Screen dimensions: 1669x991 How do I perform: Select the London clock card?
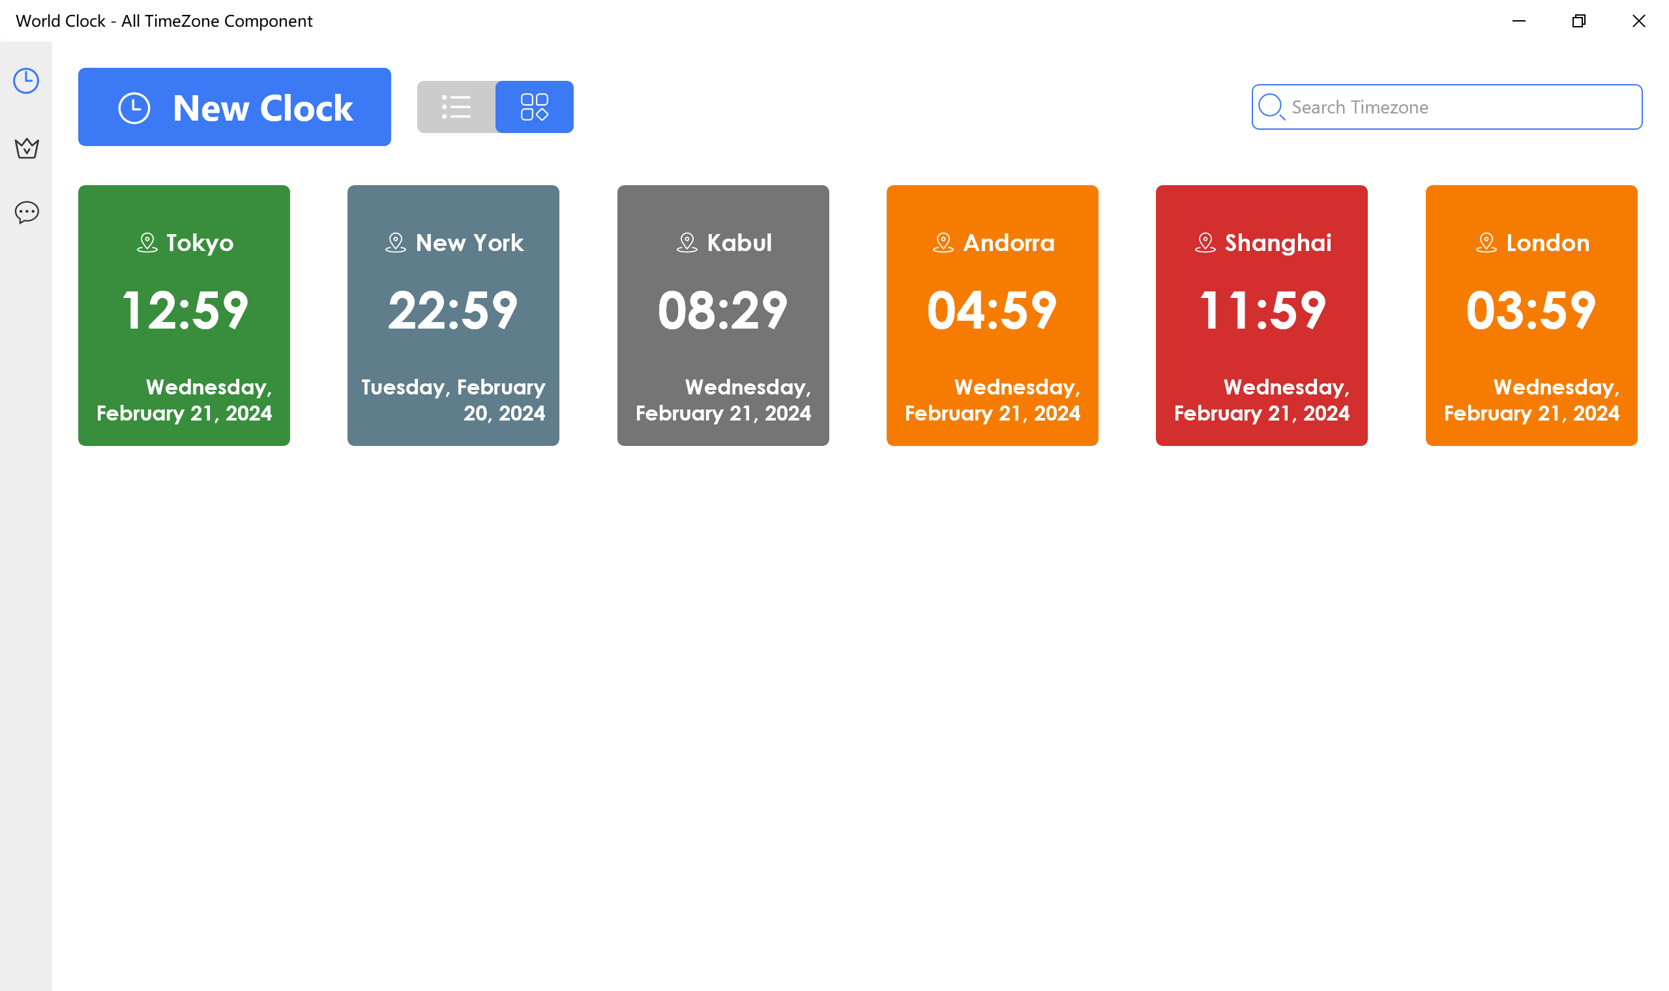tap(1531, 315)
